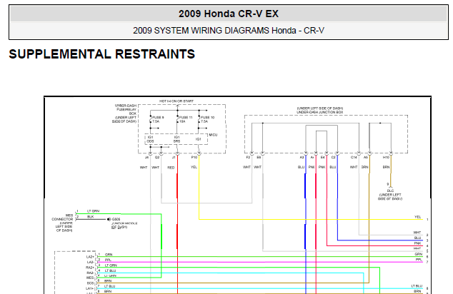Click the 'G505' ground point label
This screenshot has height=294, width=453.
(116, 219)
